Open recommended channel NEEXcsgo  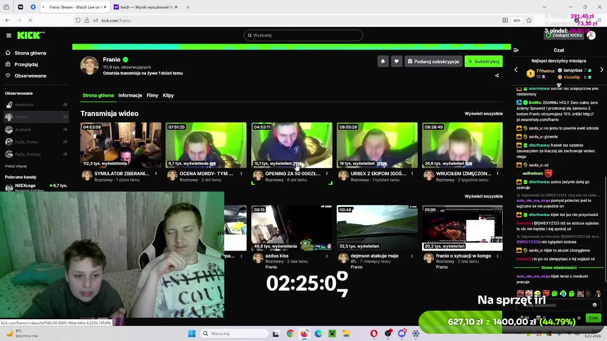(x=36, y=188)
